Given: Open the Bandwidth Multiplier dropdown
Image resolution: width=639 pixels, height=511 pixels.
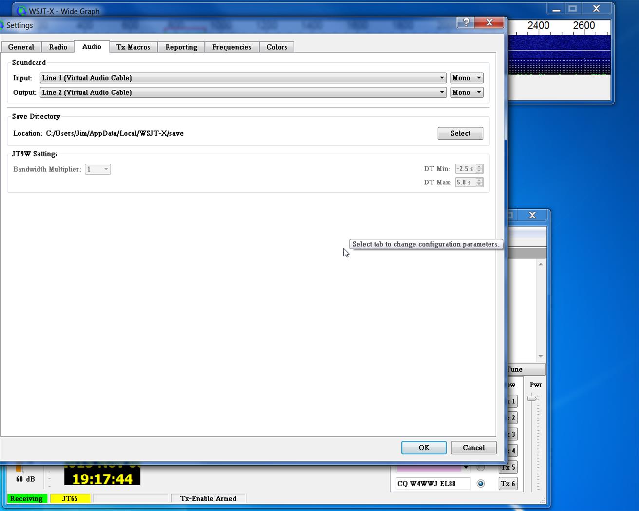Looking at the screenshot, I should coord(98,169).
